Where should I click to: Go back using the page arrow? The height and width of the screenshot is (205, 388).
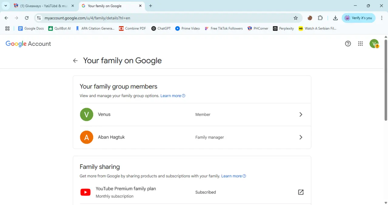point(75,61)
